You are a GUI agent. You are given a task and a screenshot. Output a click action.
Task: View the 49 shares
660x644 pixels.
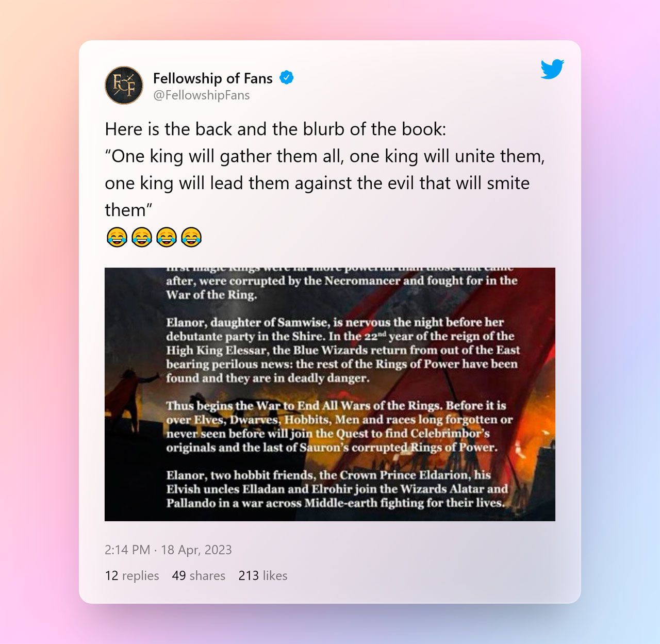pos(199,575)
